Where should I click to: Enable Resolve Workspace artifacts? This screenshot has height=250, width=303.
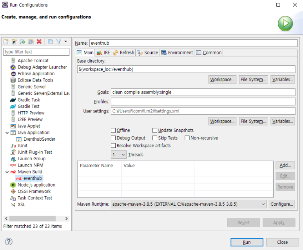pos(113,145)
